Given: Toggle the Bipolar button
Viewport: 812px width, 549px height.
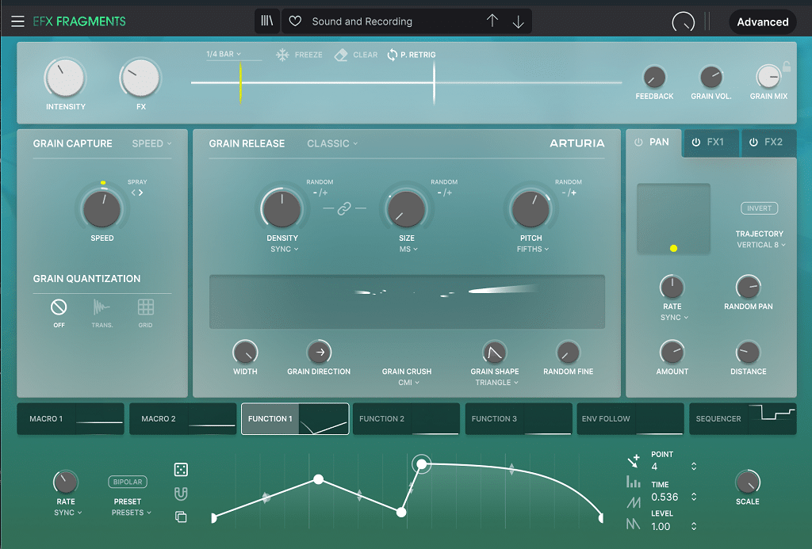Looking at the screenshot, I should (x=128, y=482).
